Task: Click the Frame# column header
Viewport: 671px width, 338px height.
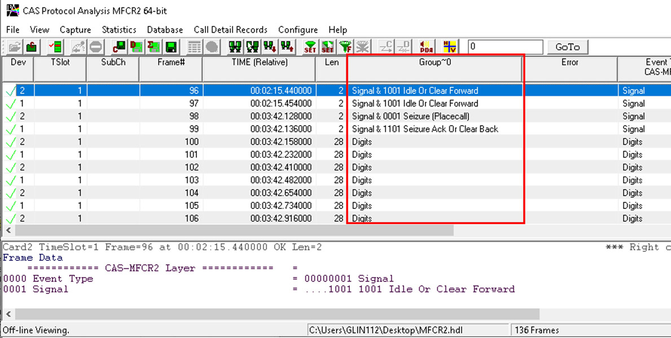Action: pyautogui.click(x=171, y=69)
